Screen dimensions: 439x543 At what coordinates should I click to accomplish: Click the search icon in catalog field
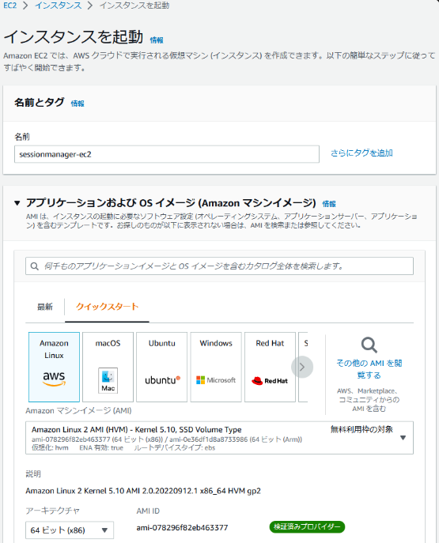[34, 266]
